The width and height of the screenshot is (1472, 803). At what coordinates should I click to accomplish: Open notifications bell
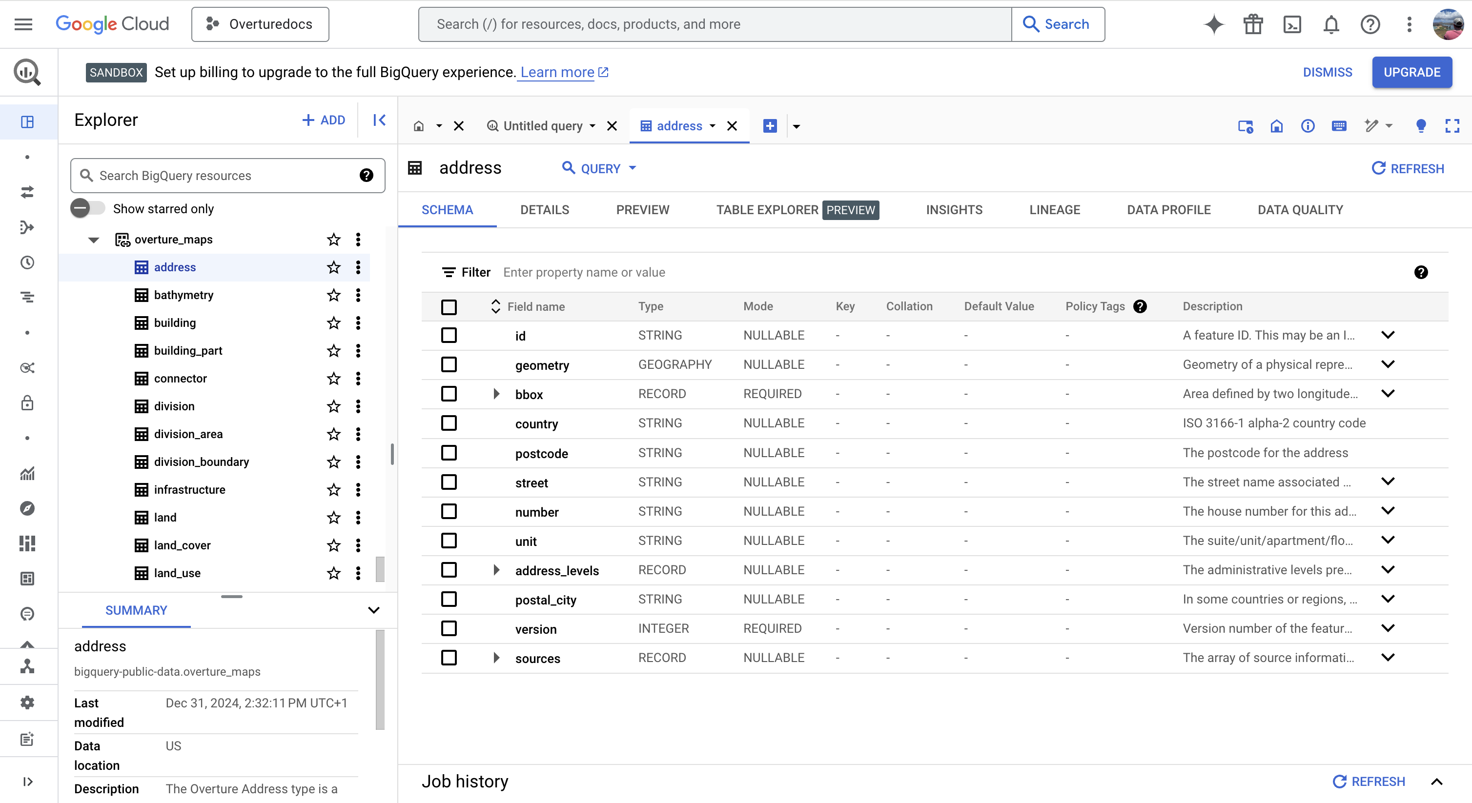tap(1331, 24)
